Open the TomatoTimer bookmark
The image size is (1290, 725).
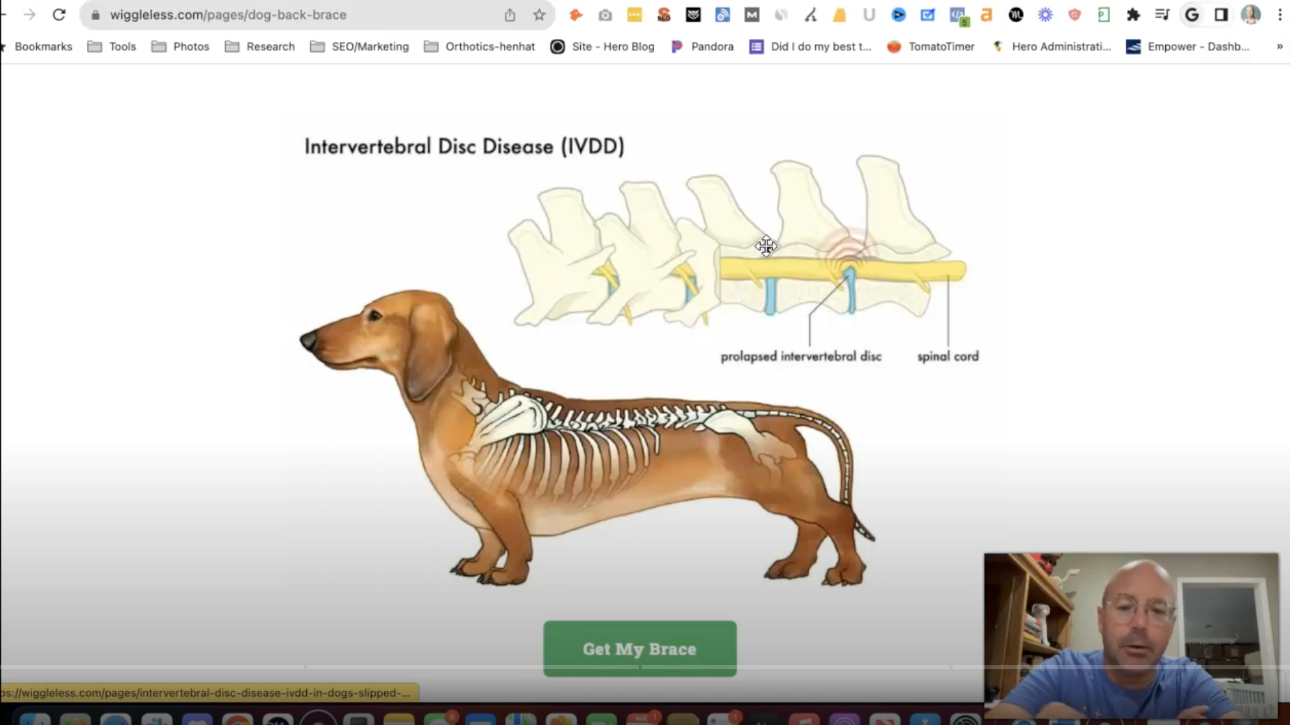pyautogui.click(x=931, y=47)
